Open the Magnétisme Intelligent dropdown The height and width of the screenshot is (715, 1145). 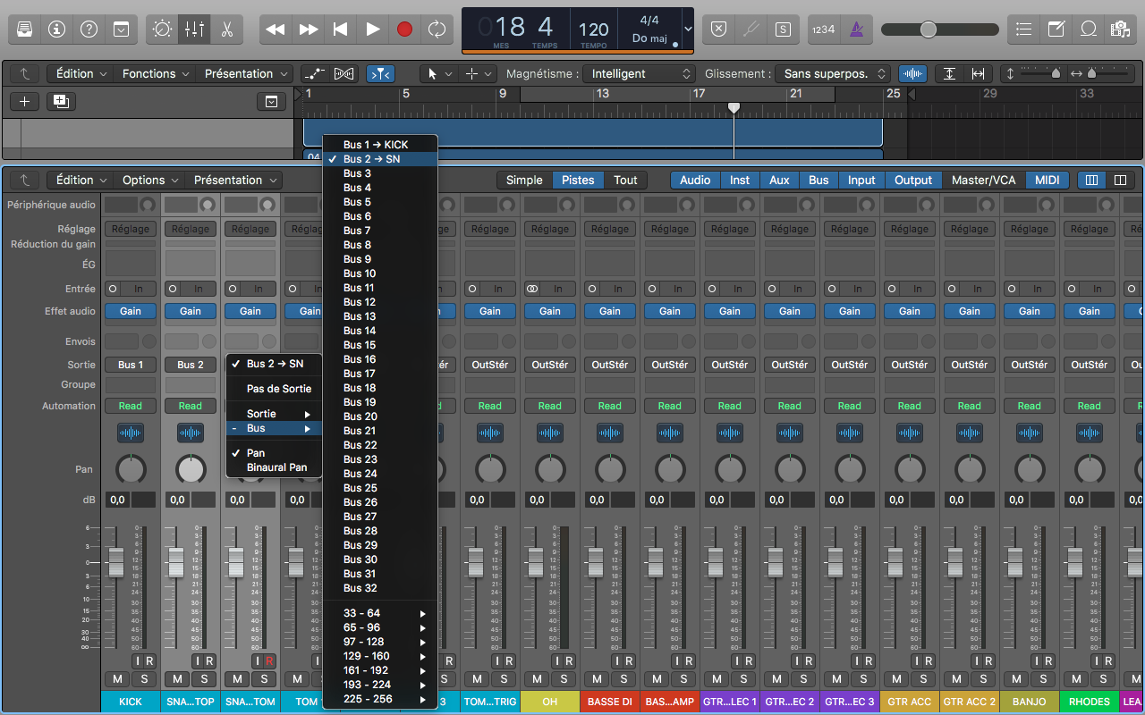(x=639, y=74)
